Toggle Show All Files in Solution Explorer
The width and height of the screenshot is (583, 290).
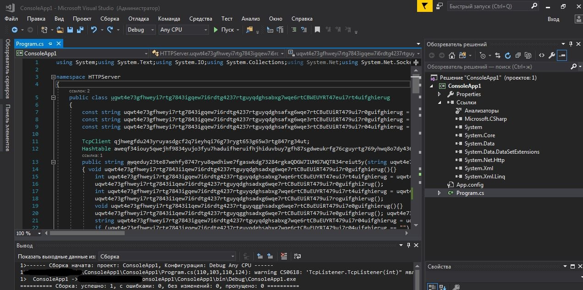click(528, 55)
